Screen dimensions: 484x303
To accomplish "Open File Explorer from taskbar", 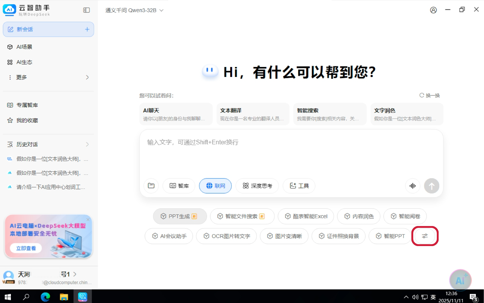I will (64, 297).
